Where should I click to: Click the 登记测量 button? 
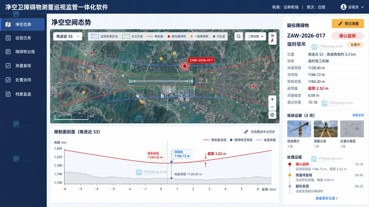coord(348,23)
